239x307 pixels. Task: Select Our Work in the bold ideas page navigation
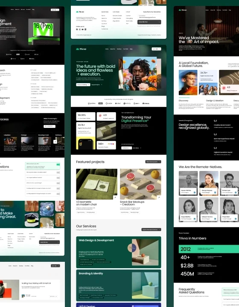point(125,49)
